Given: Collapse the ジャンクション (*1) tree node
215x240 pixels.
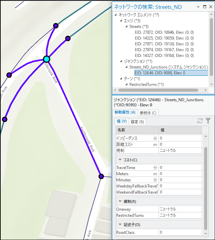Looking at the screenshot, I should coord(121,61).
